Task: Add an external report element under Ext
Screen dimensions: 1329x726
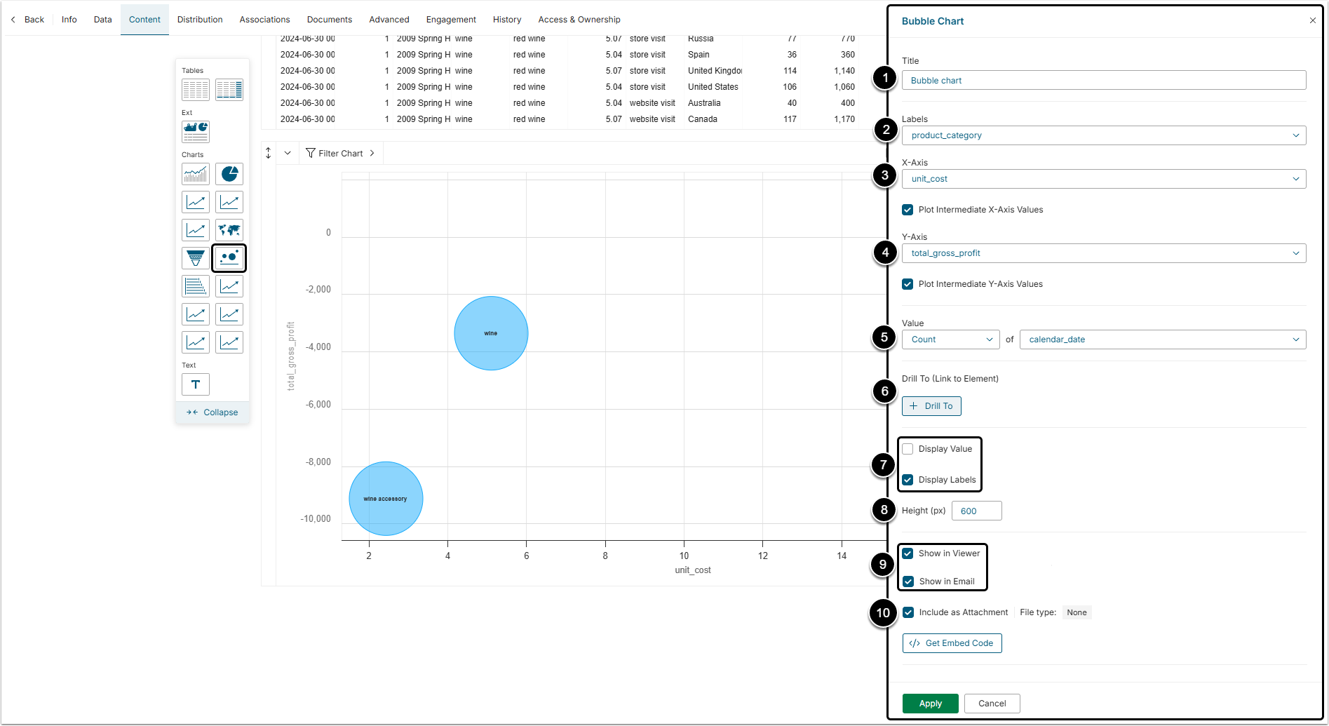Action: point(196,132)
